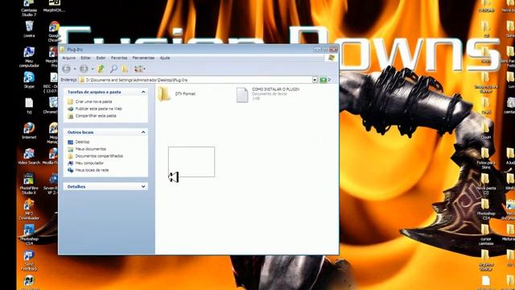Open the Ferramentas menu
This screenshot has width=515, height=290.
143,58
